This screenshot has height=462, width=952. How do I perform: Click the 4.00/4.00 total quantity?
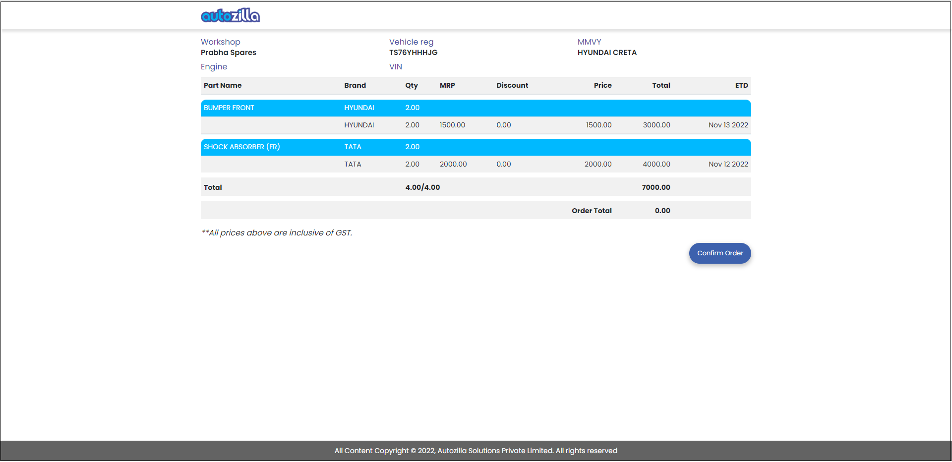(422, 187)
